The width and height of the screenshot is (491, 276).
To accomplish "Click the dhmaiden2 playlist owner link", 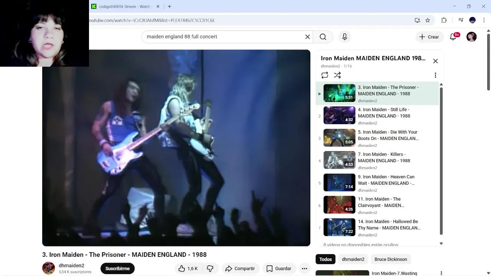I will [330, 66].
